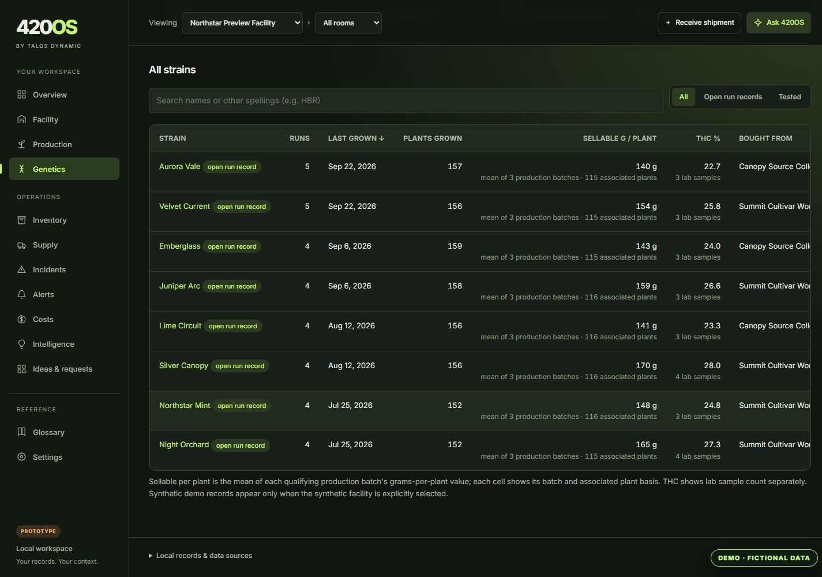Screen dimensions: 822x577
Task: Go to Production in the sidebar
Action: pos(64,144)
